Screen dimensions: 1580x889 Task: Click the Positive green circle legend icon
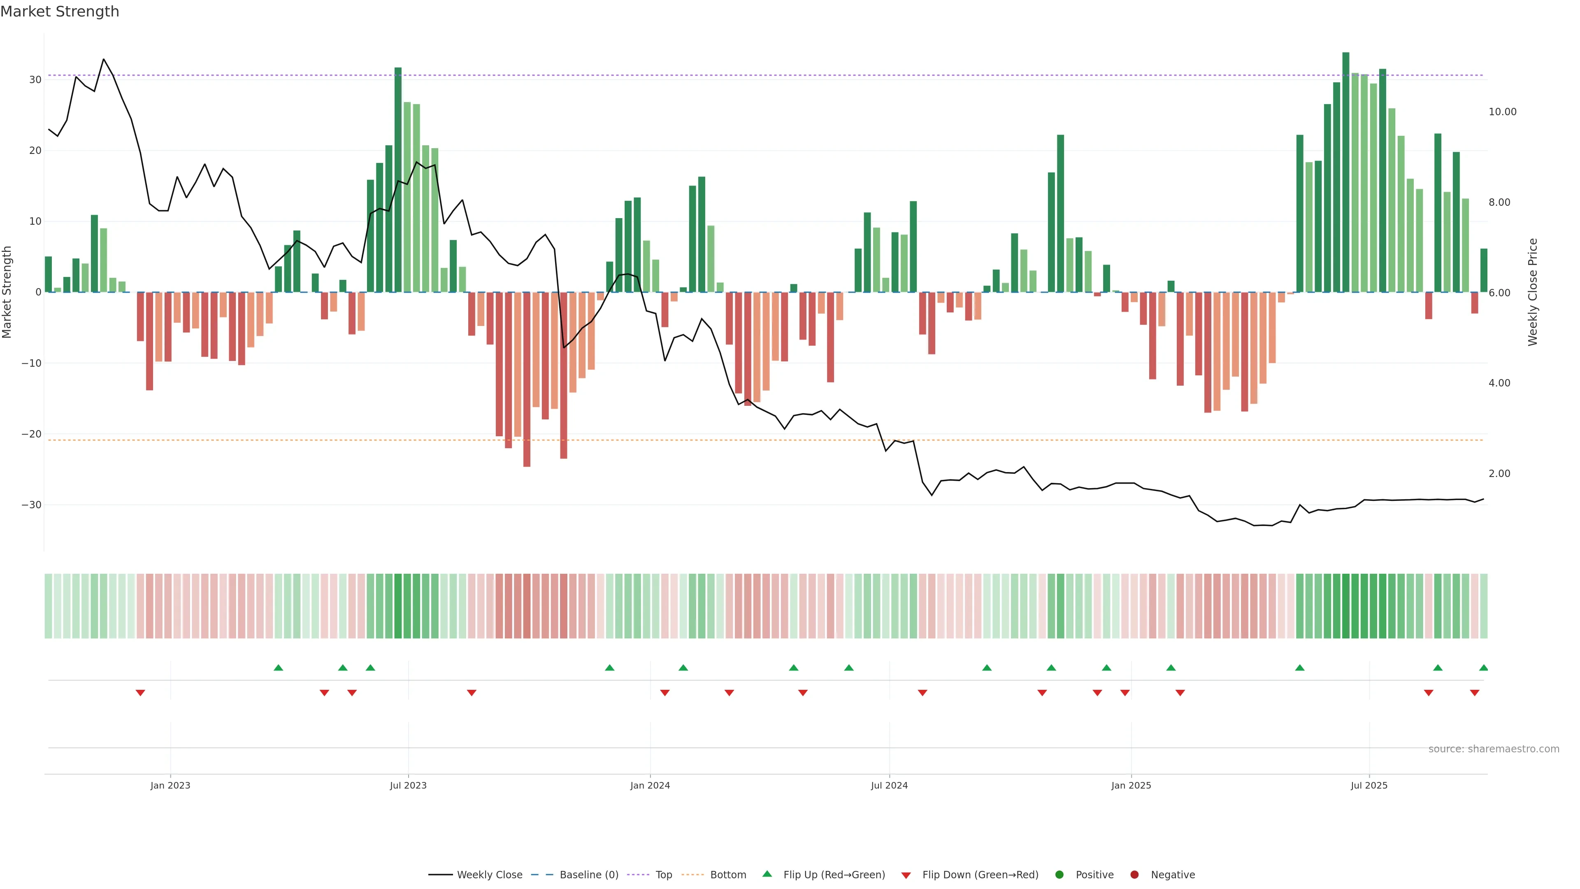(1059, 874)
